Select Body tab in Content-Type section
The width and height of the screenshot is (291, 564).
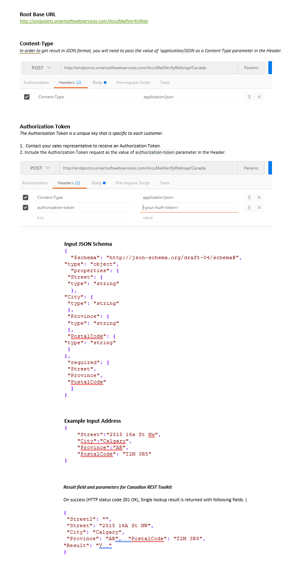click(x=99, y=83)
